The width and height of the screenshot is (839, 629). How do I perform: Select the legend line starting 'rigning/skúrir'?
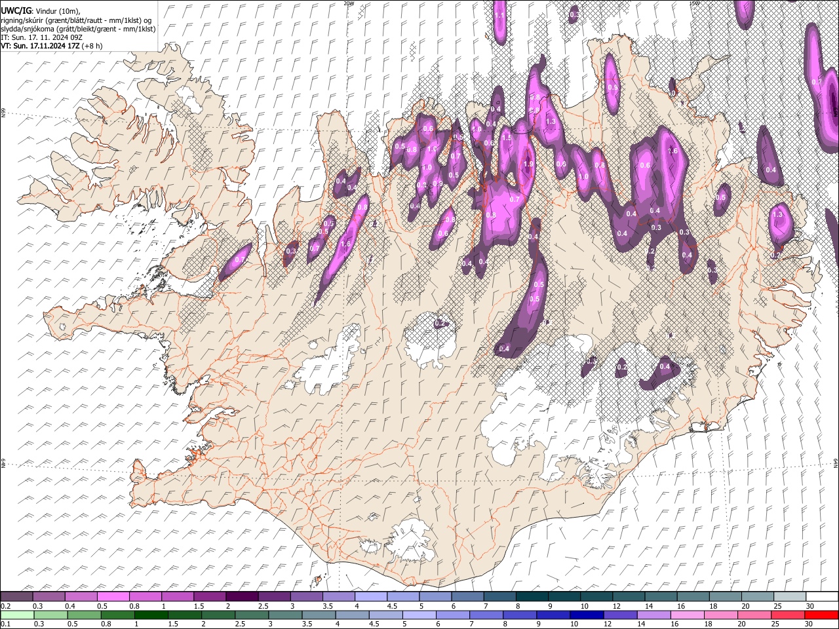76,20
